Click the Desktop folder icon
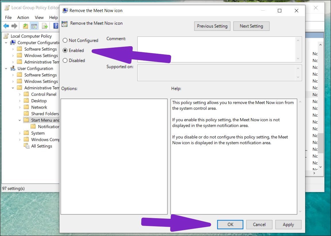The height and width of the screenshot is (236, 331). (x=26, y=100)
